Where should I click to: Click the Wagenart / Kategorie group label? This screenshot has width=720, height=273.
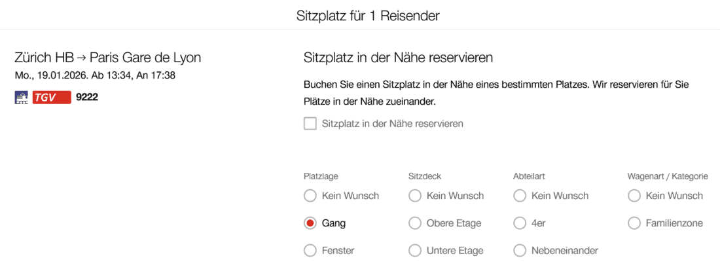[668, 176]
